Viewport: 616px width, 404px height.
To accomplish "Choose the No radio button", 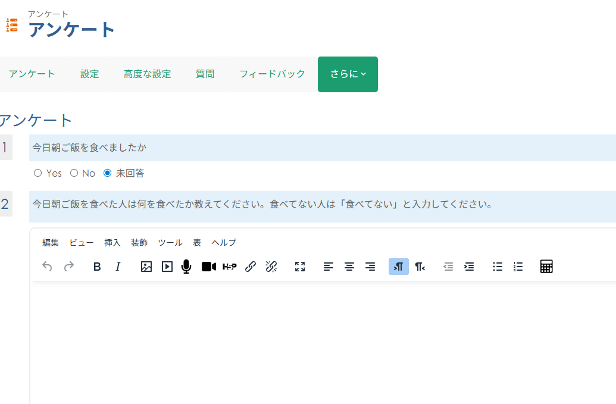I will (x=73, y=173).
